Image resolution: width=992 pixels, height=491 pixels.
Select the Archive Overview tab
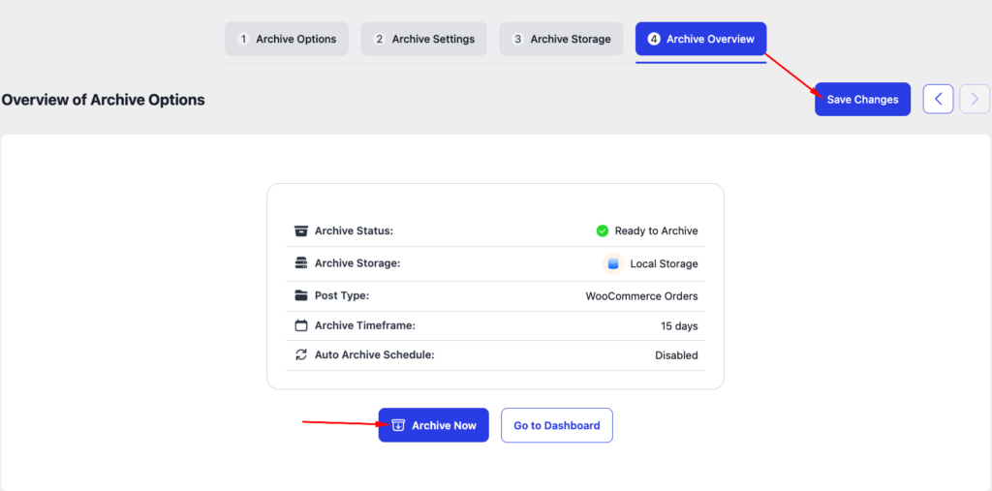point(701,39)
